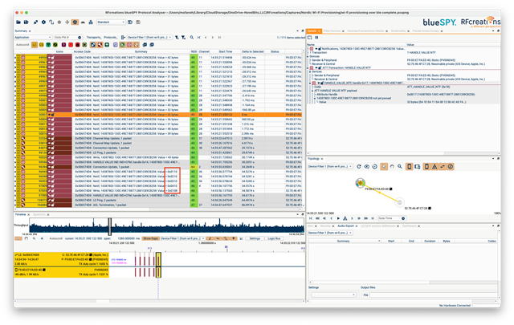Image resolution: width=514 pixels, height=325 pixels.
Task: Open the Transports filter menu
Action: coord(94,38)
